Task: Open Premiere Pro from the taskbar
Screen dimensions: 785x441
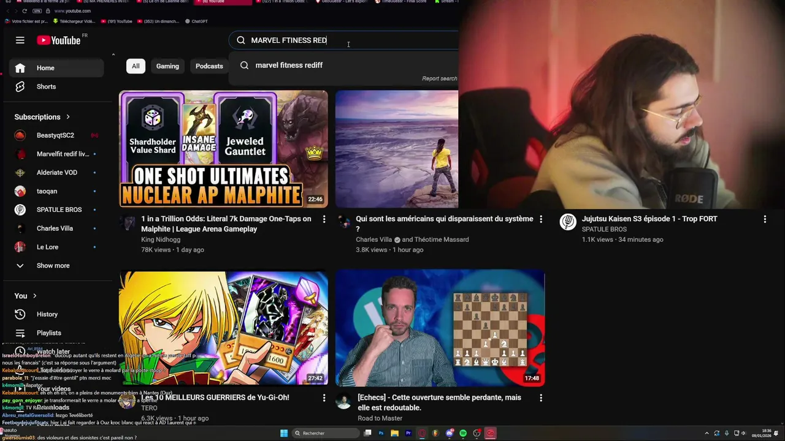Action: tap(408, 434)
